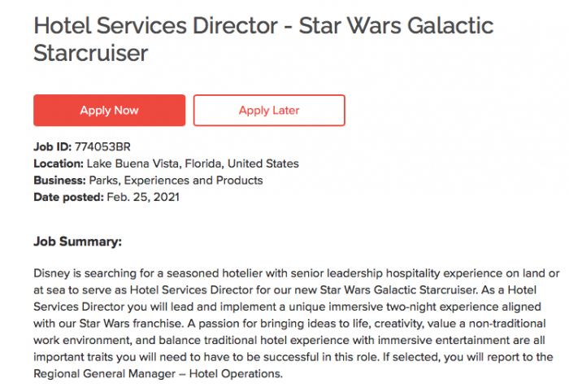Click the Job Summary heading

[x=77, y=242]
